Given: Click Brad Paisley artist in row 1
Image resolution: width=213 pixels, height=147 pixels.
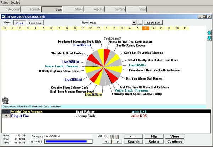Looking at the screenshot, I should (85, 112).
